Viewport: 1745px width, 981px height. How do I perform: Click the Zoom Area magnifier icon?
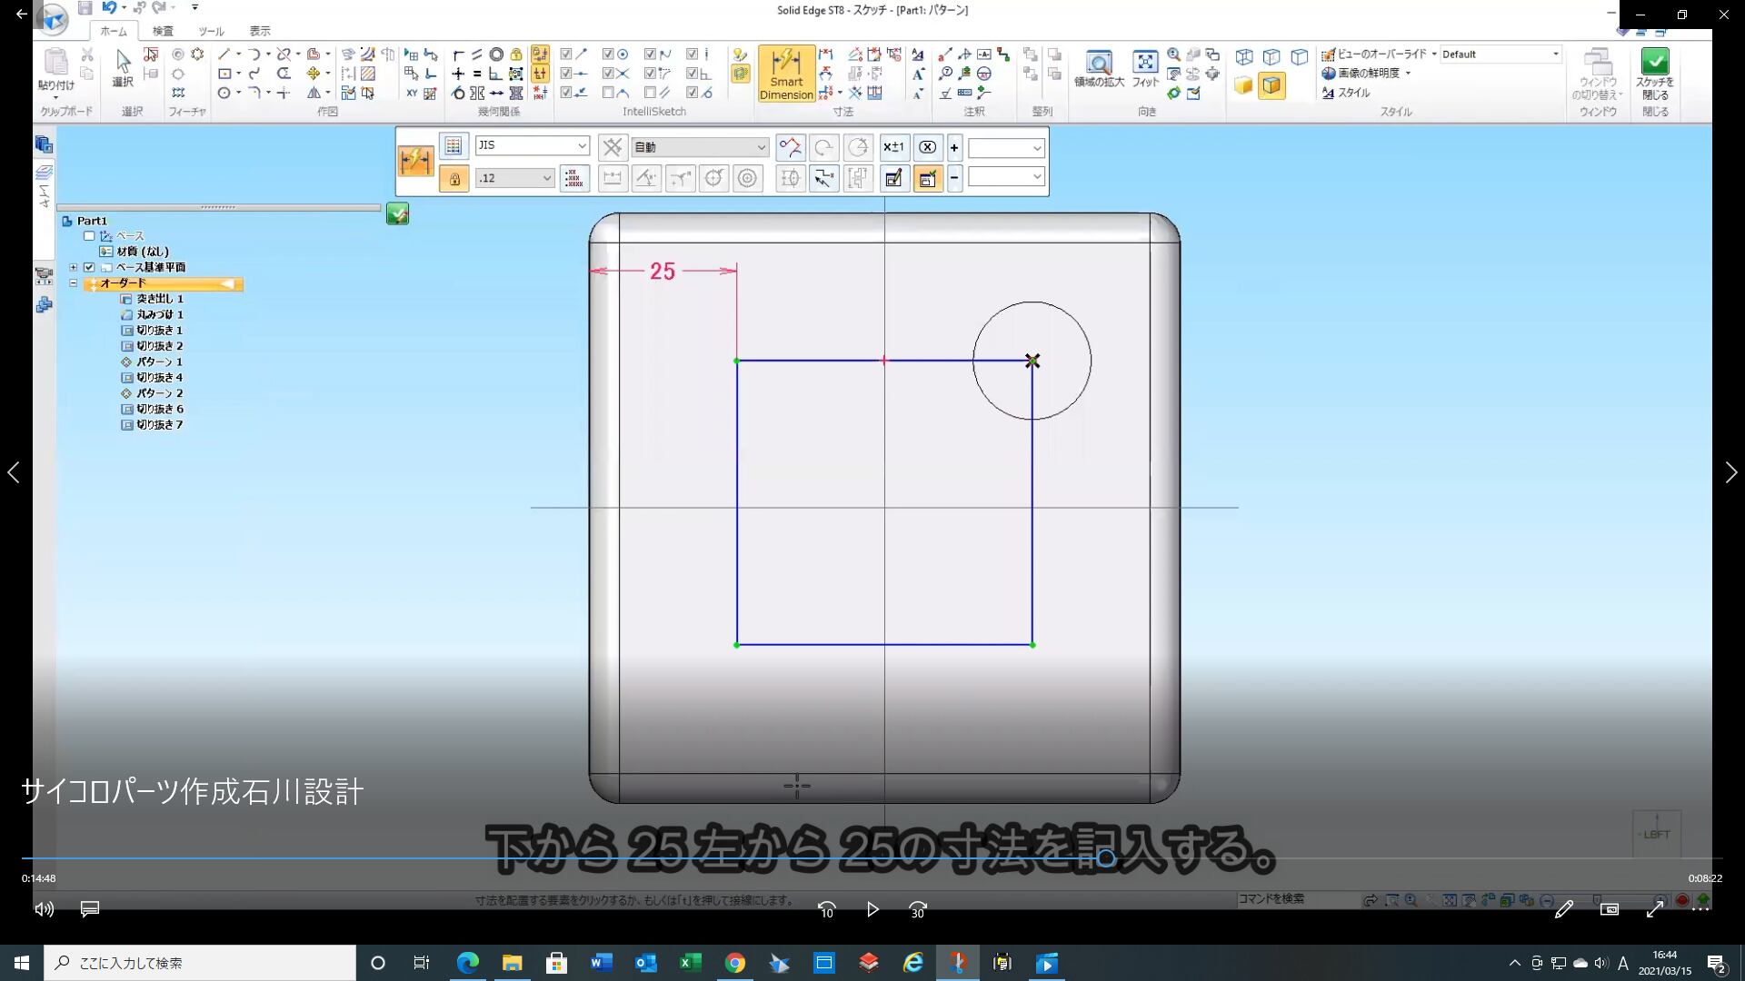[1098, 64]
